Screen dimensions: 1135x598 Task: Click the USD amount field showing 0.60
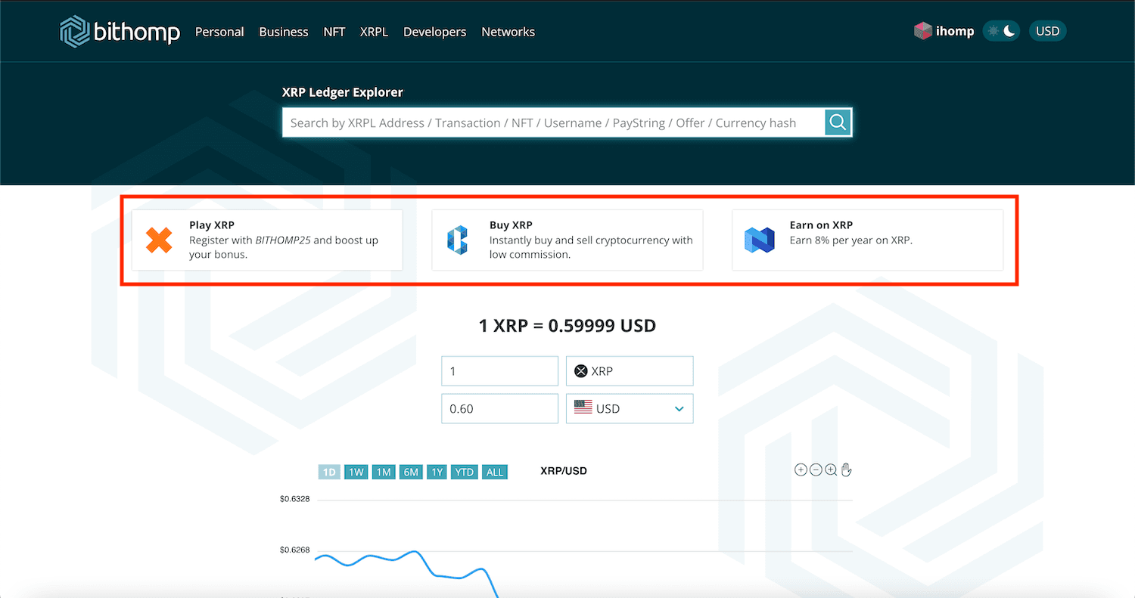[x=499, y=408]
